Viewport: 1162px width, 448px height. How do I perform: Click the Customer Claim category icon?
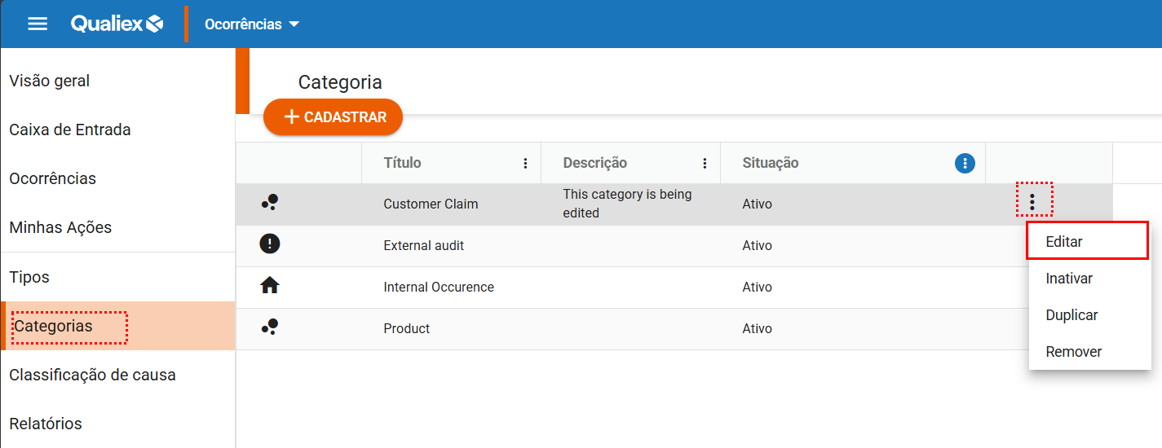pyautogui.click(x=270, y=204)
